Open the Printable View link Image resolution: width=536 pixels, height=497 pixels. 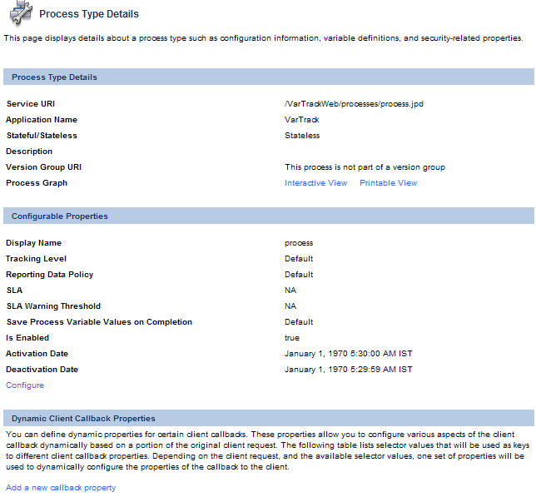[389, 183]
